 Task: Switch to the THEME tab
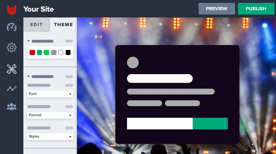click(x=63, y=24)
